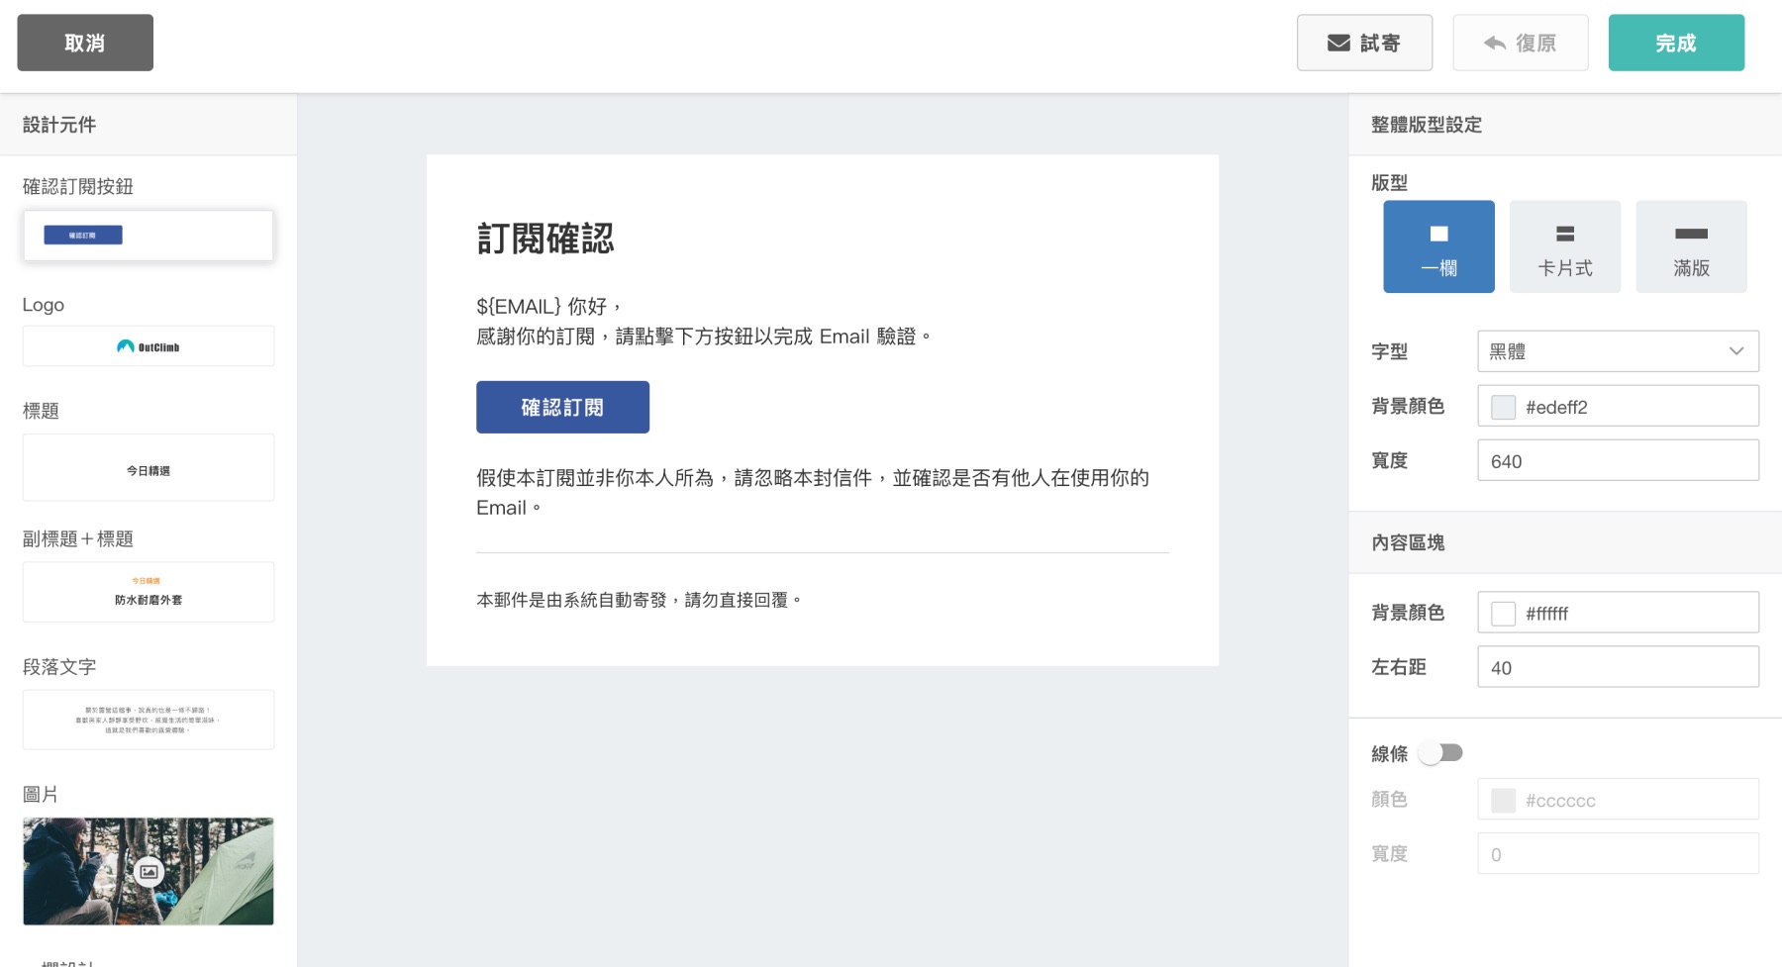The image size is (1782, 967).
Task: Click the image icon on camping photo
Action: point(148,872)
